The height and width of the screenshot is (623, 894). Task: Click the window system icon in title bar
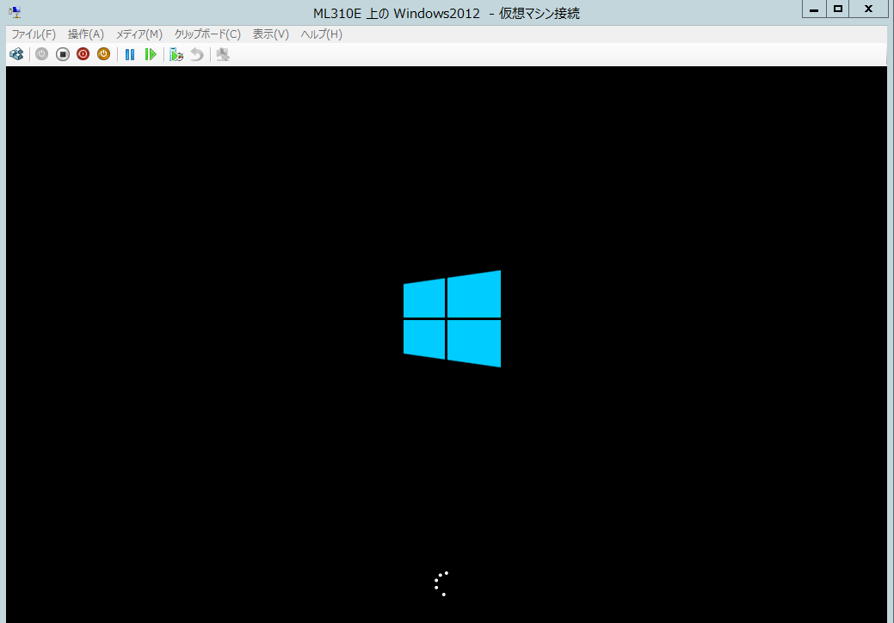coord(15,13)
